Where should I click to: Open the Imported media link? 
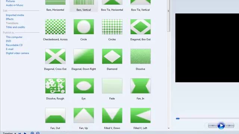[x=15, y=15]
